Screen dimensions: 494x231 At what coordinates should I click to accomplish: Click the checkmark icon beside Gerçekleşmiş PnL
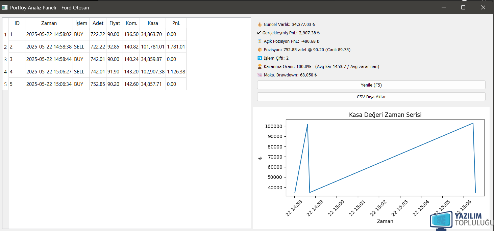(x=259, y=33)
